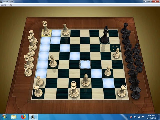Move queen to highlighted square g2 near right rook
160x120 pixels.
108,83
